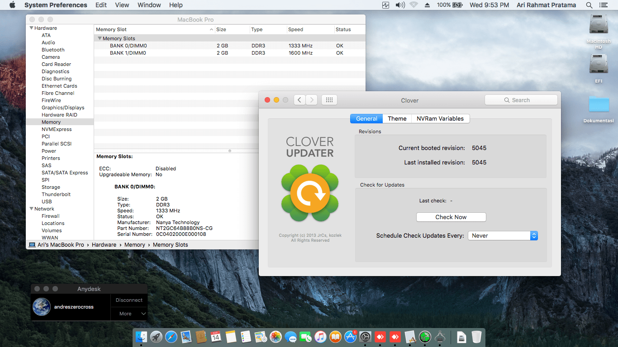Click Ari Rahmat Pratama user menu
618x347 pixels.
pos(547,5)
